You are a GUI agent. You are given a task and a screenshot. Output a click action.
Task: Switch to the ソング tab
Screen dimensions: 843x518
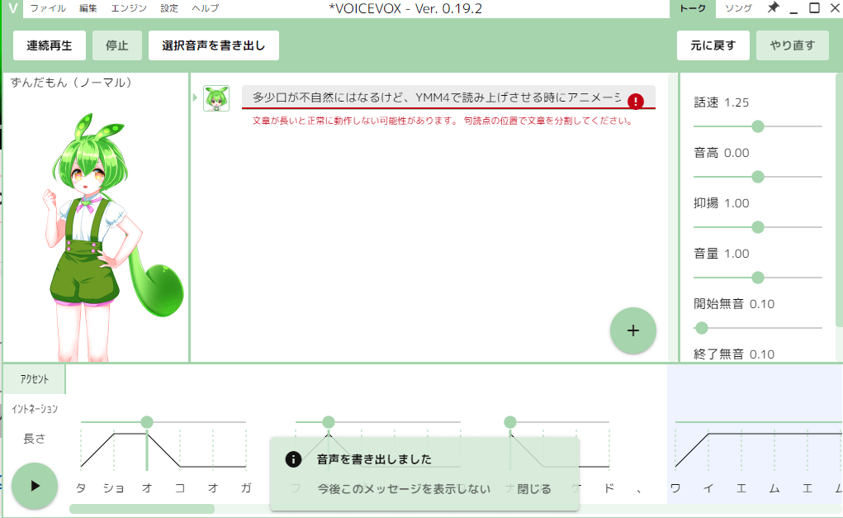pos(738,8)
